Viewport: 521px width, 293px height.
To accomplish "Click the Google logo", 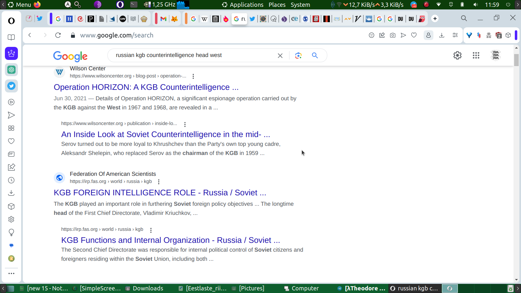I will tap(70, 56).
